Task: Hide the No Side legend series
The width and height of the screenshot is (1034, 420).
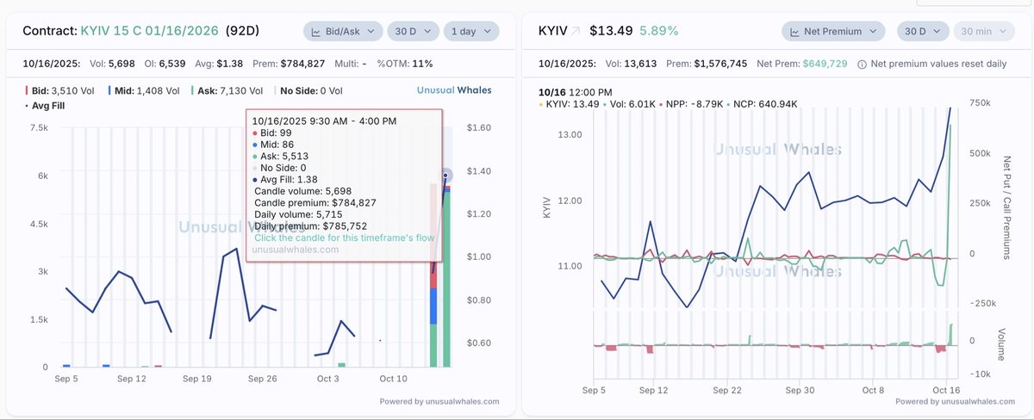Action: (x=308, y=90)
